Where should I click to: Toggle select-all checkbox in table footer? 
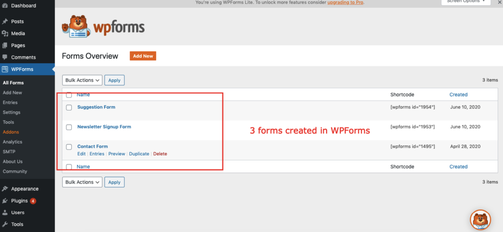[69, 167]
